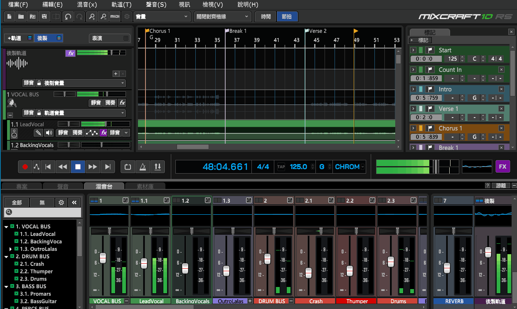The width and height of the screenshot is (517, 309).
Task: Open the 混音(x) menu
Action: point(87,5)
